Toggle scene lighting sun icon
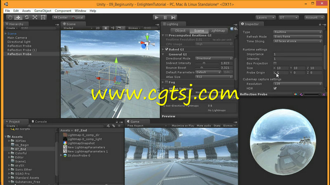 coord(106,28)
